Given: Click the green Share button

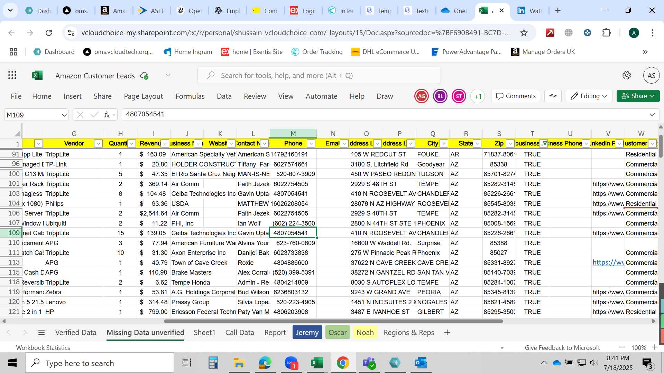Looking at the screenshot, I should point(638,96).
